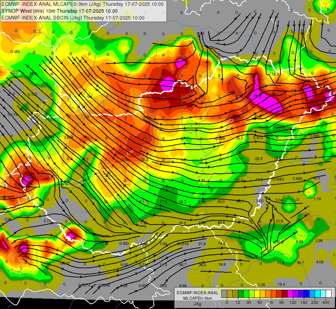
Task: Click the map value '0.0583'
Action: point(278,179)
